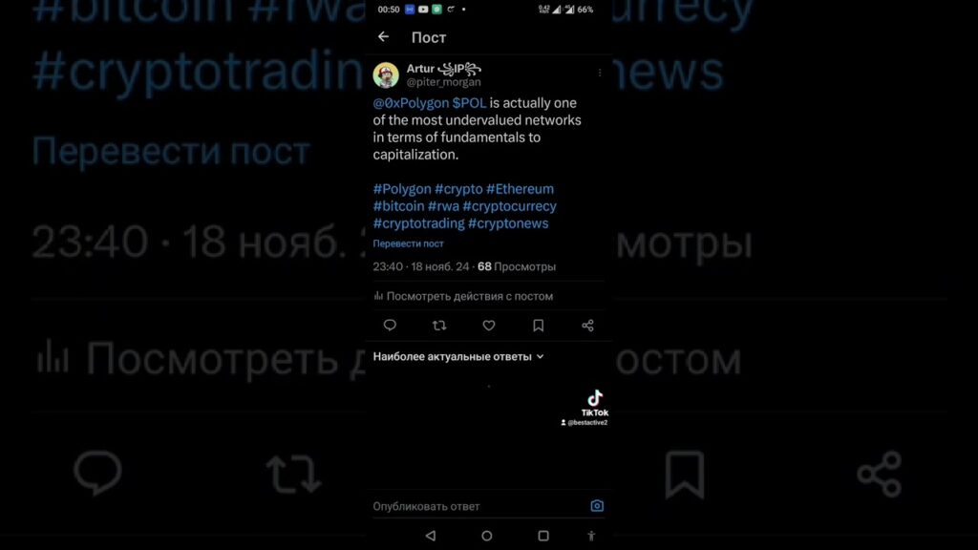Tap the reply speech bubble icon

(x=390, y=325)
